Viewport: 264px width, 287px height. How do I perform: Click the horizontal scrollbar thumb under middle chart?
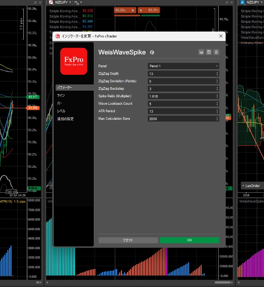coord(223,283)
